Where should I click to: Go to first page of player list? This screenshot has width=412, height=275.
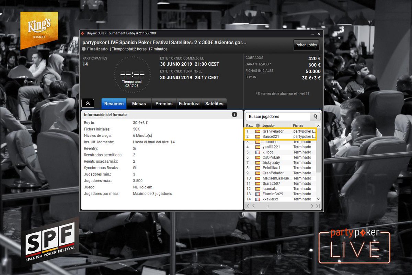tap(247, 206)
